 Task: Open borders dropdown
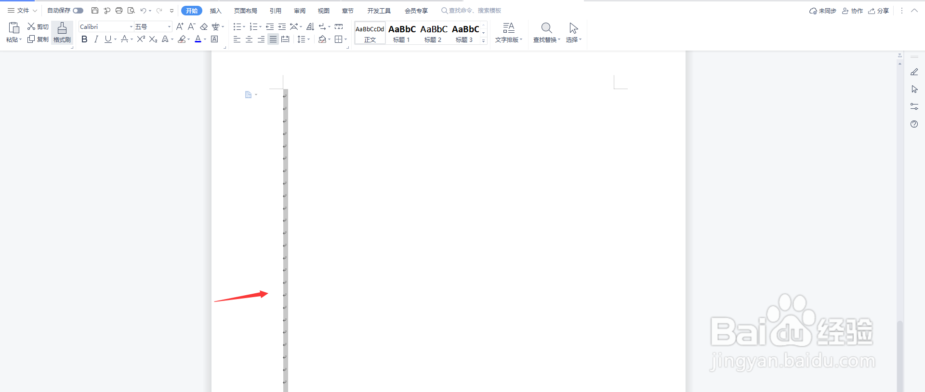(x=345, y=39)
